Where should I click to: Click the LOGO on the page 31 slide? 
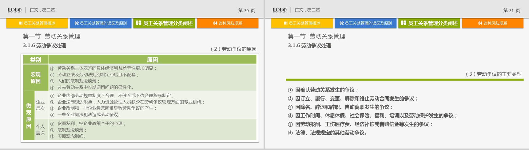click(x=280, y=10)
